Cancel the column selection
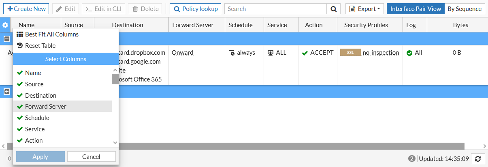The width and height of the screenshot is (488, 167). point(91,156)
